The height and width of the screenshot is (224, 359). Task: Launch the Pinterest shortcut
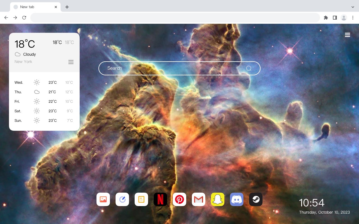point(179,199)
